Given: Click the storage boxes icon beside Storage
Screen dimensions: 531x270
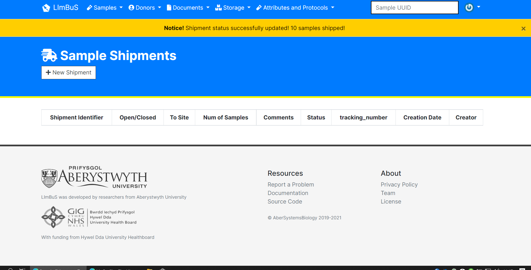Looking at the screenshot, I should click(218, 8).
